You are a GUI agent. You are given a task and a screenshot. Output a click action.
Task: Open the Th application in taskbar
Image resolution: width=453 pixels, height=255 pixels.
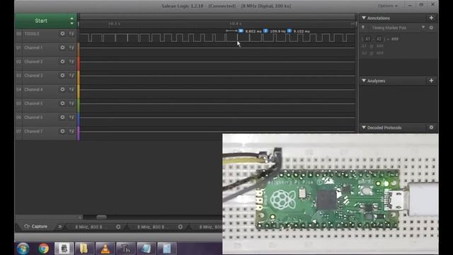pyautogui.click(x=126, y=249)
